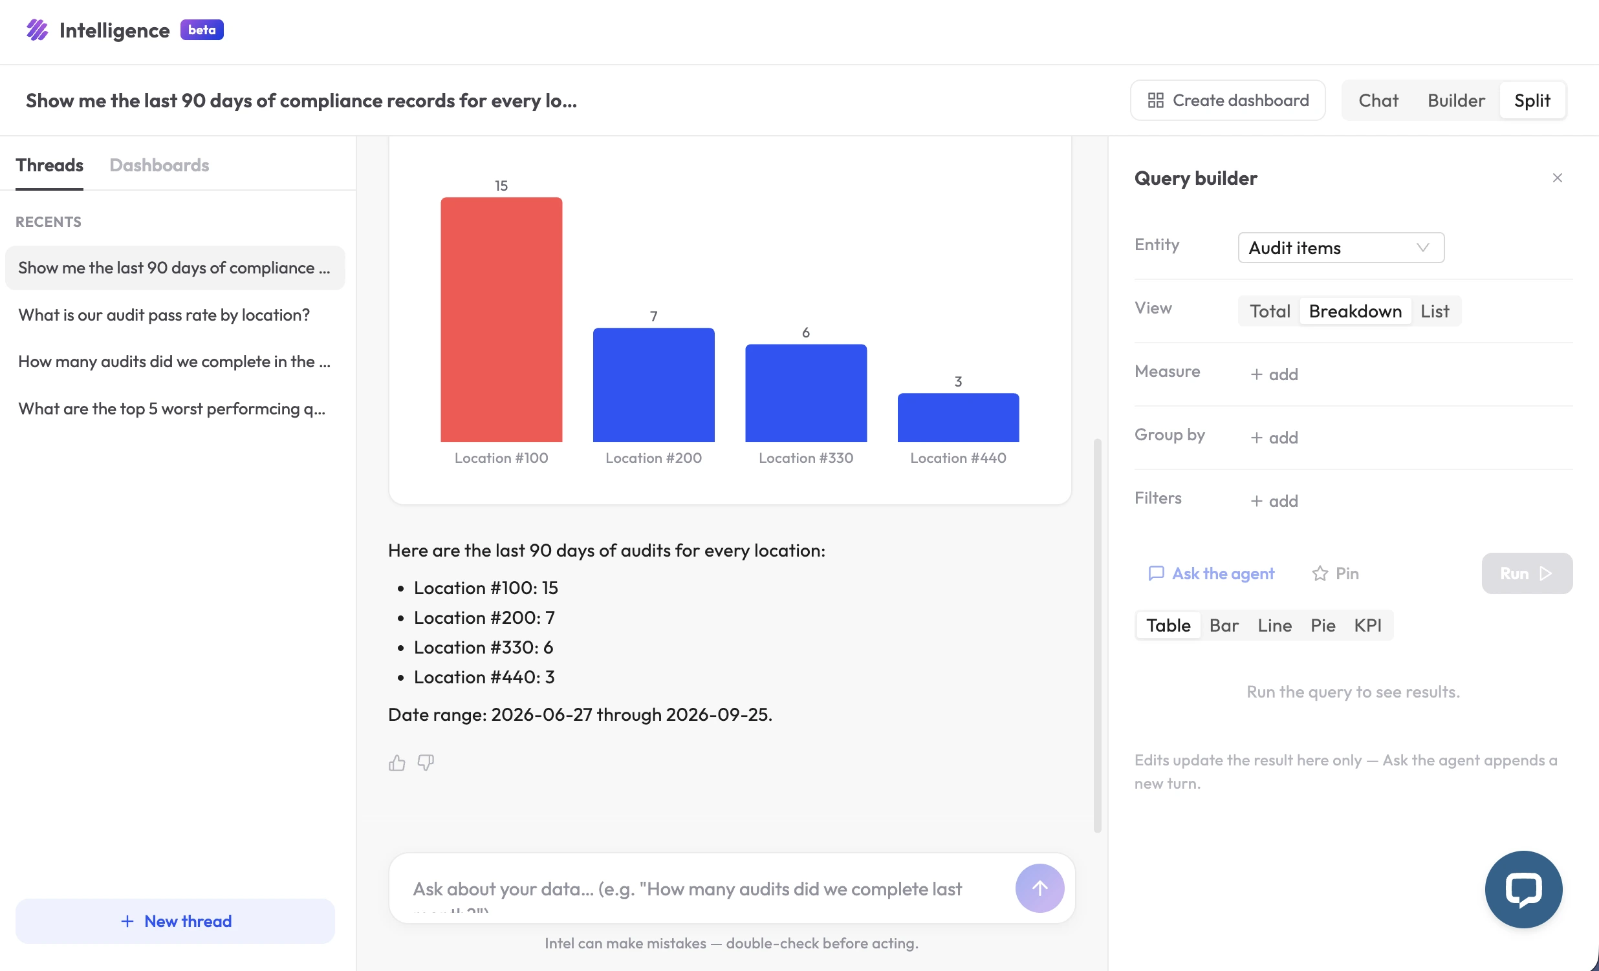The width and height of the screenshot is (1599, 971).
Task: Click the thumbs up feedback icon
Action: [x=397, y=763]
